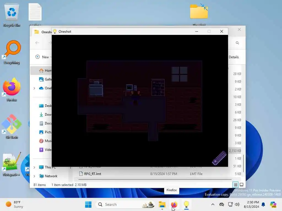Open the Details pane button
The width and height of the screenshot is (282, 211).
pyautogui.click(x=234, y=57)
